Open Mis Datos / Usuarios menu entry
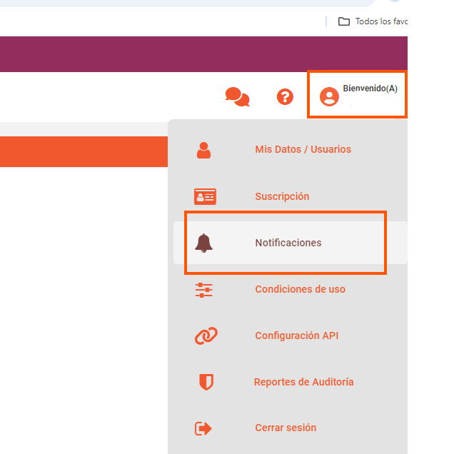 point(303,150)
